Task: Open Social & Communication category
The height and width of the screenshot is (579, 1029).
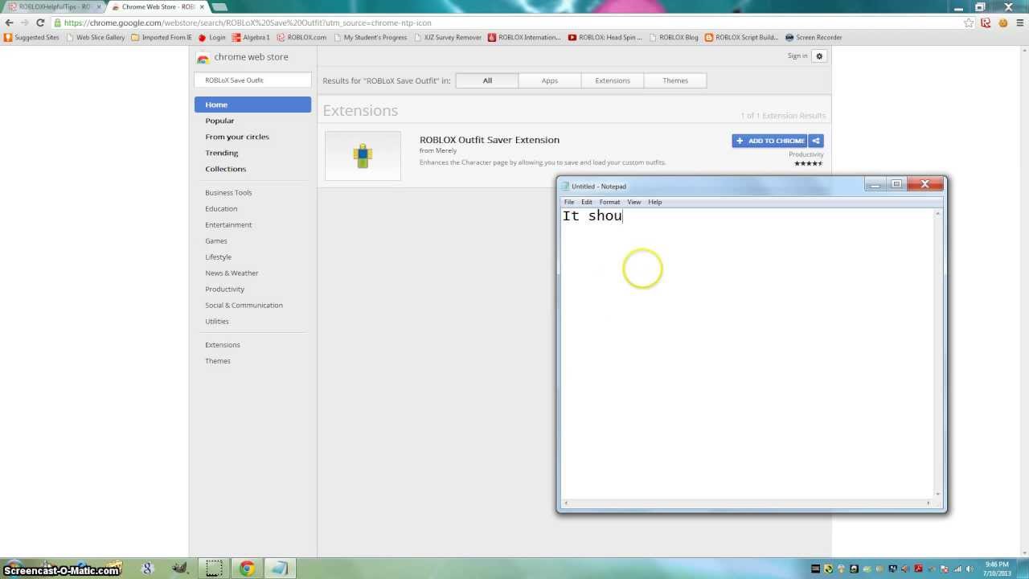Action: 244,306
